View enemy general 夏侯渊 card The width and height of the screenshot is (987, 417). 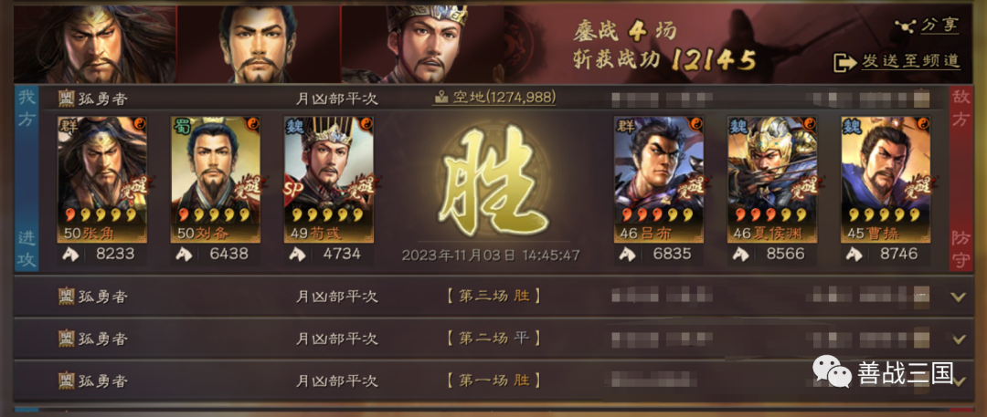pyautogui.click(x=772, y=179)
